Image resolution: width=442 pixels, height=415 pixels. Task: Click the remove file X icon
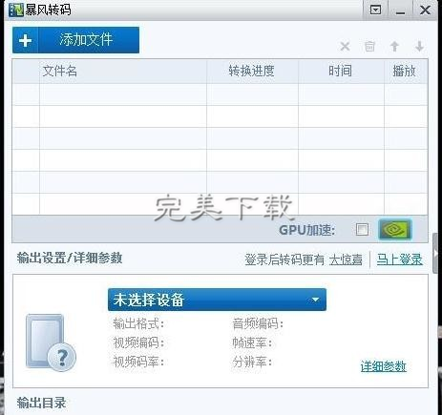(345, 47)
